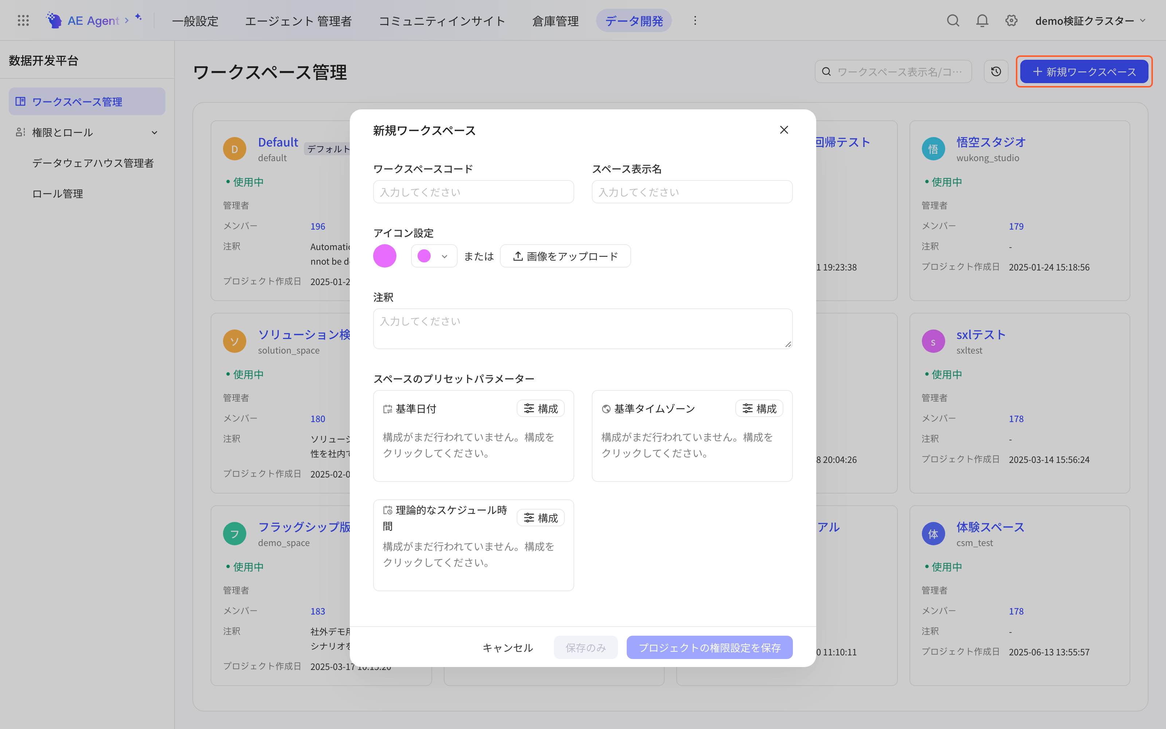Viewport: 1166px width, 729px height.
Task: Open the app grid launcher icon
Action: (23, 20)
